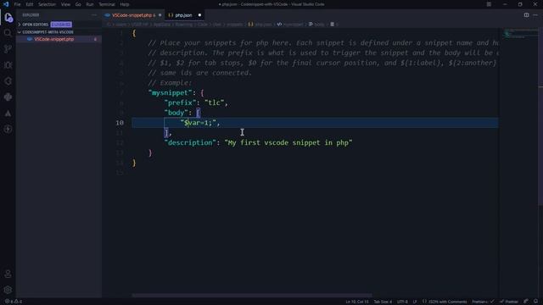
Task: Click the VS Code logo icon
Action: 6,4
